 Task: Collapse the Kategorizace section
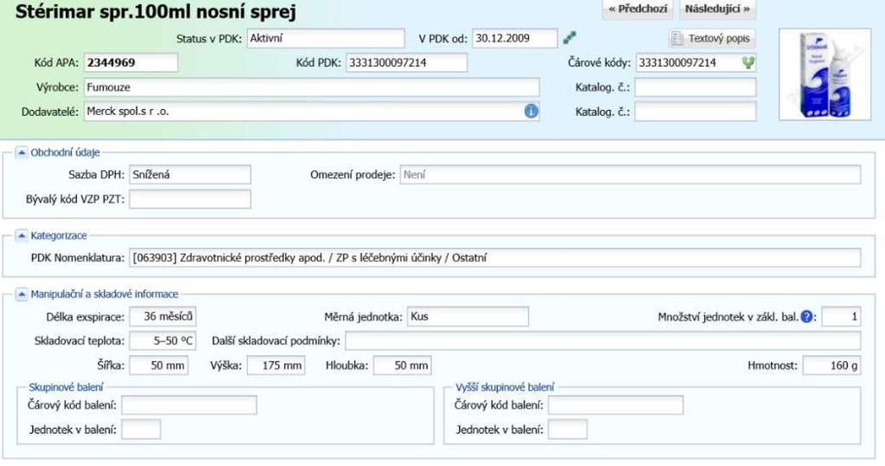(x=21, y=235)
